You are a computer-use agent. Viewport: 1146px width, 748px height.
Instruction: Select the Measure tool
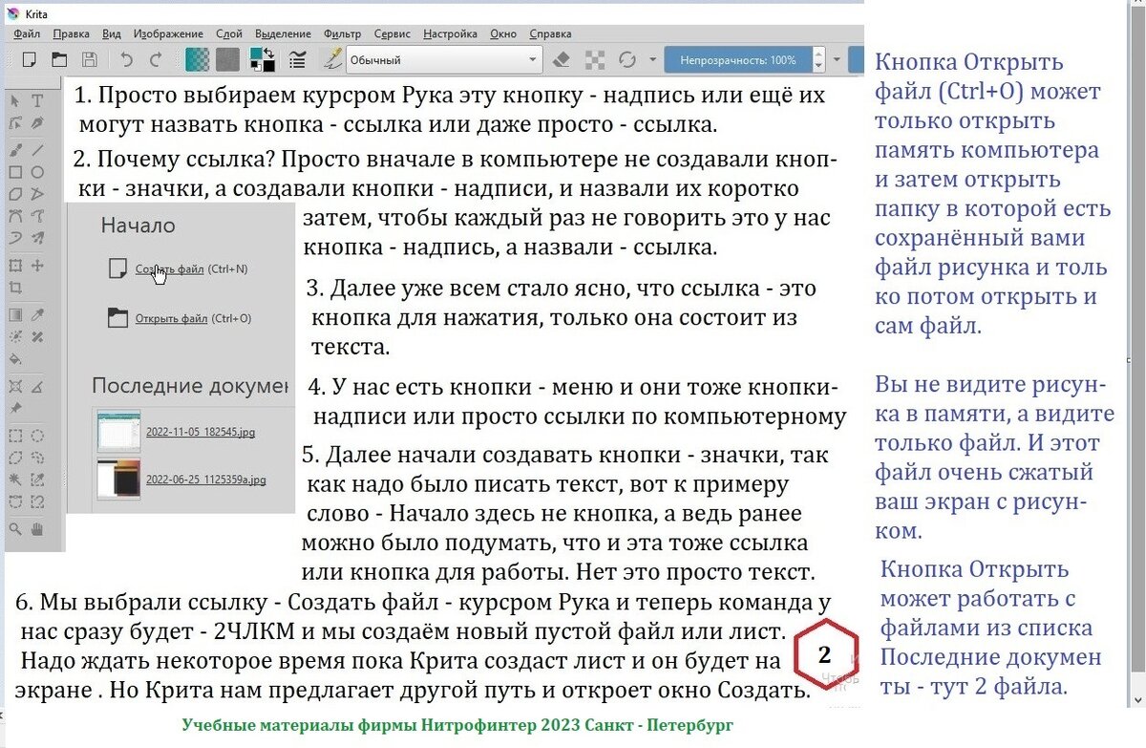pyautogui.click(x=37, y=387)
